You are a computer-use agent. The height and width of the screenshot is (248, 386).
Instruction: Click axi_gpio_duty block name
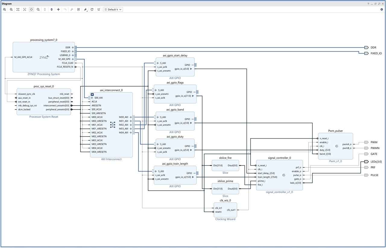[175, 137]
